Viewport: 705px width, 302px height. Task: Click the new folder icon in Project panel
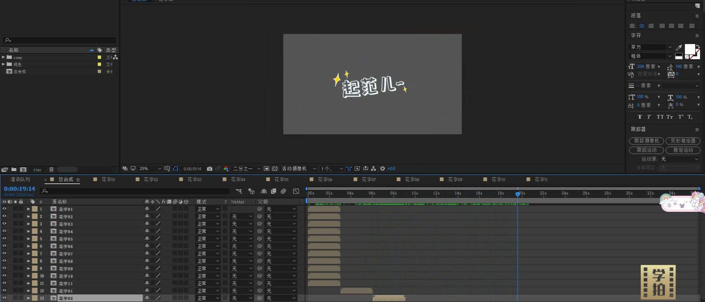click(14, 169)
